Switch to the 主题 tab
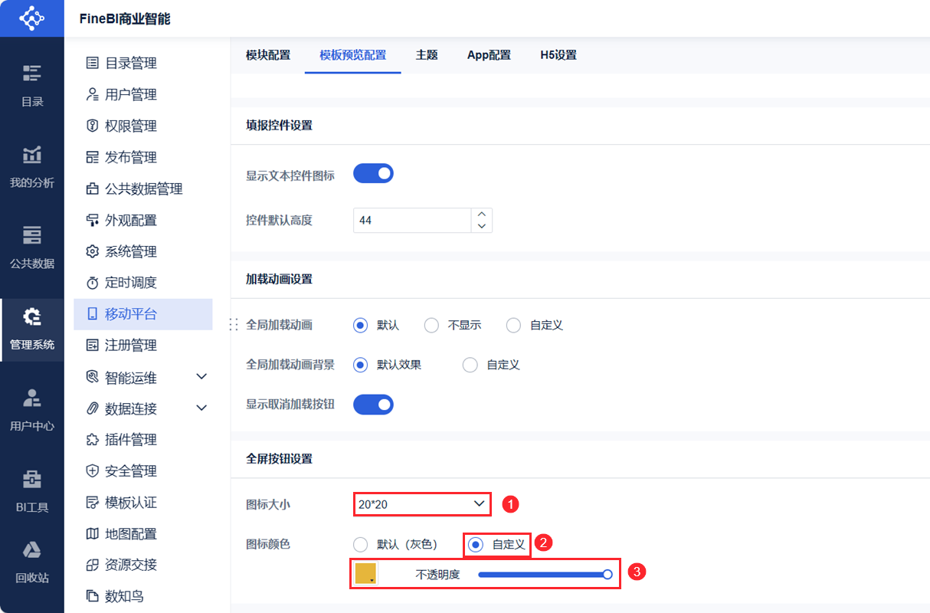 tap(427, 55)
